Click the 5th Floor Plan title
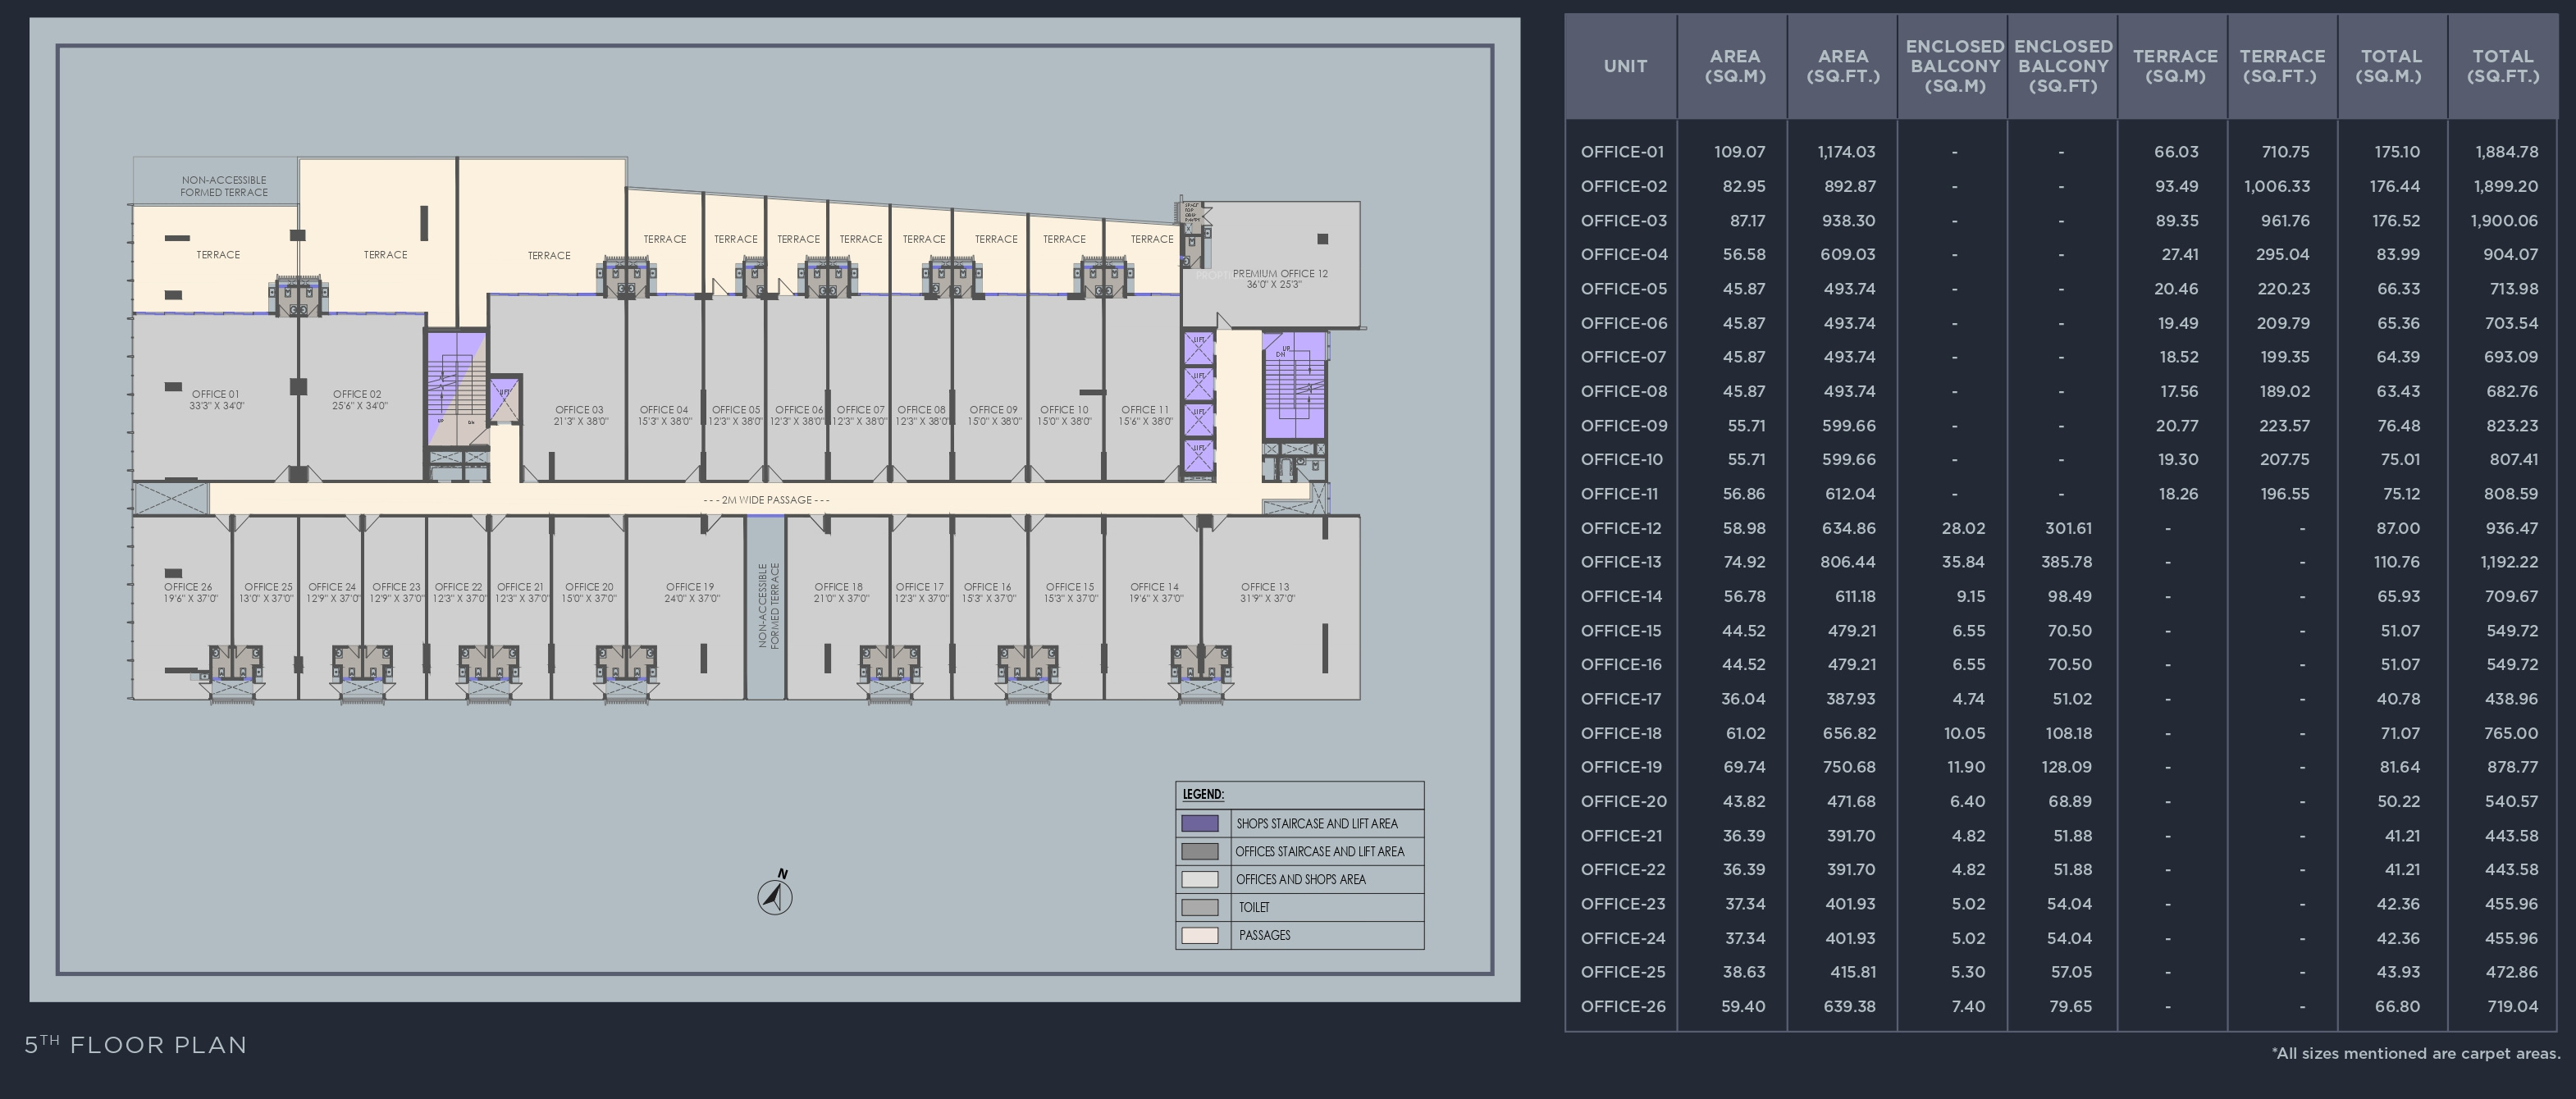The image size is (2576, 1099). (x=136, y=1045)
